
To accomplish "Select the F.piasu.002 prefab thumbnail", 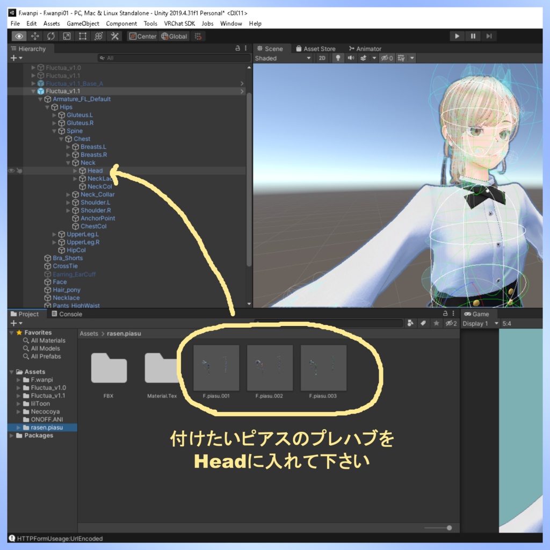I will pos(270,368).
